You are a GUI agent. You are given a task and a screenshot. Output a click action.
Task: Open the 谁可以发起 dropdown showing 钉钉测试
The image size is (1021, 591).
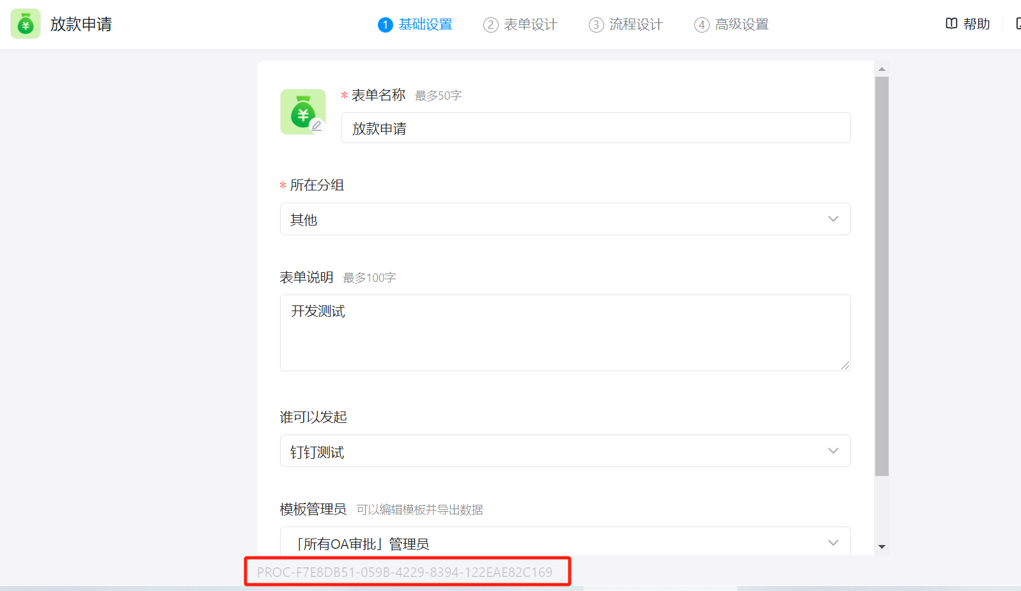[565, 451]
